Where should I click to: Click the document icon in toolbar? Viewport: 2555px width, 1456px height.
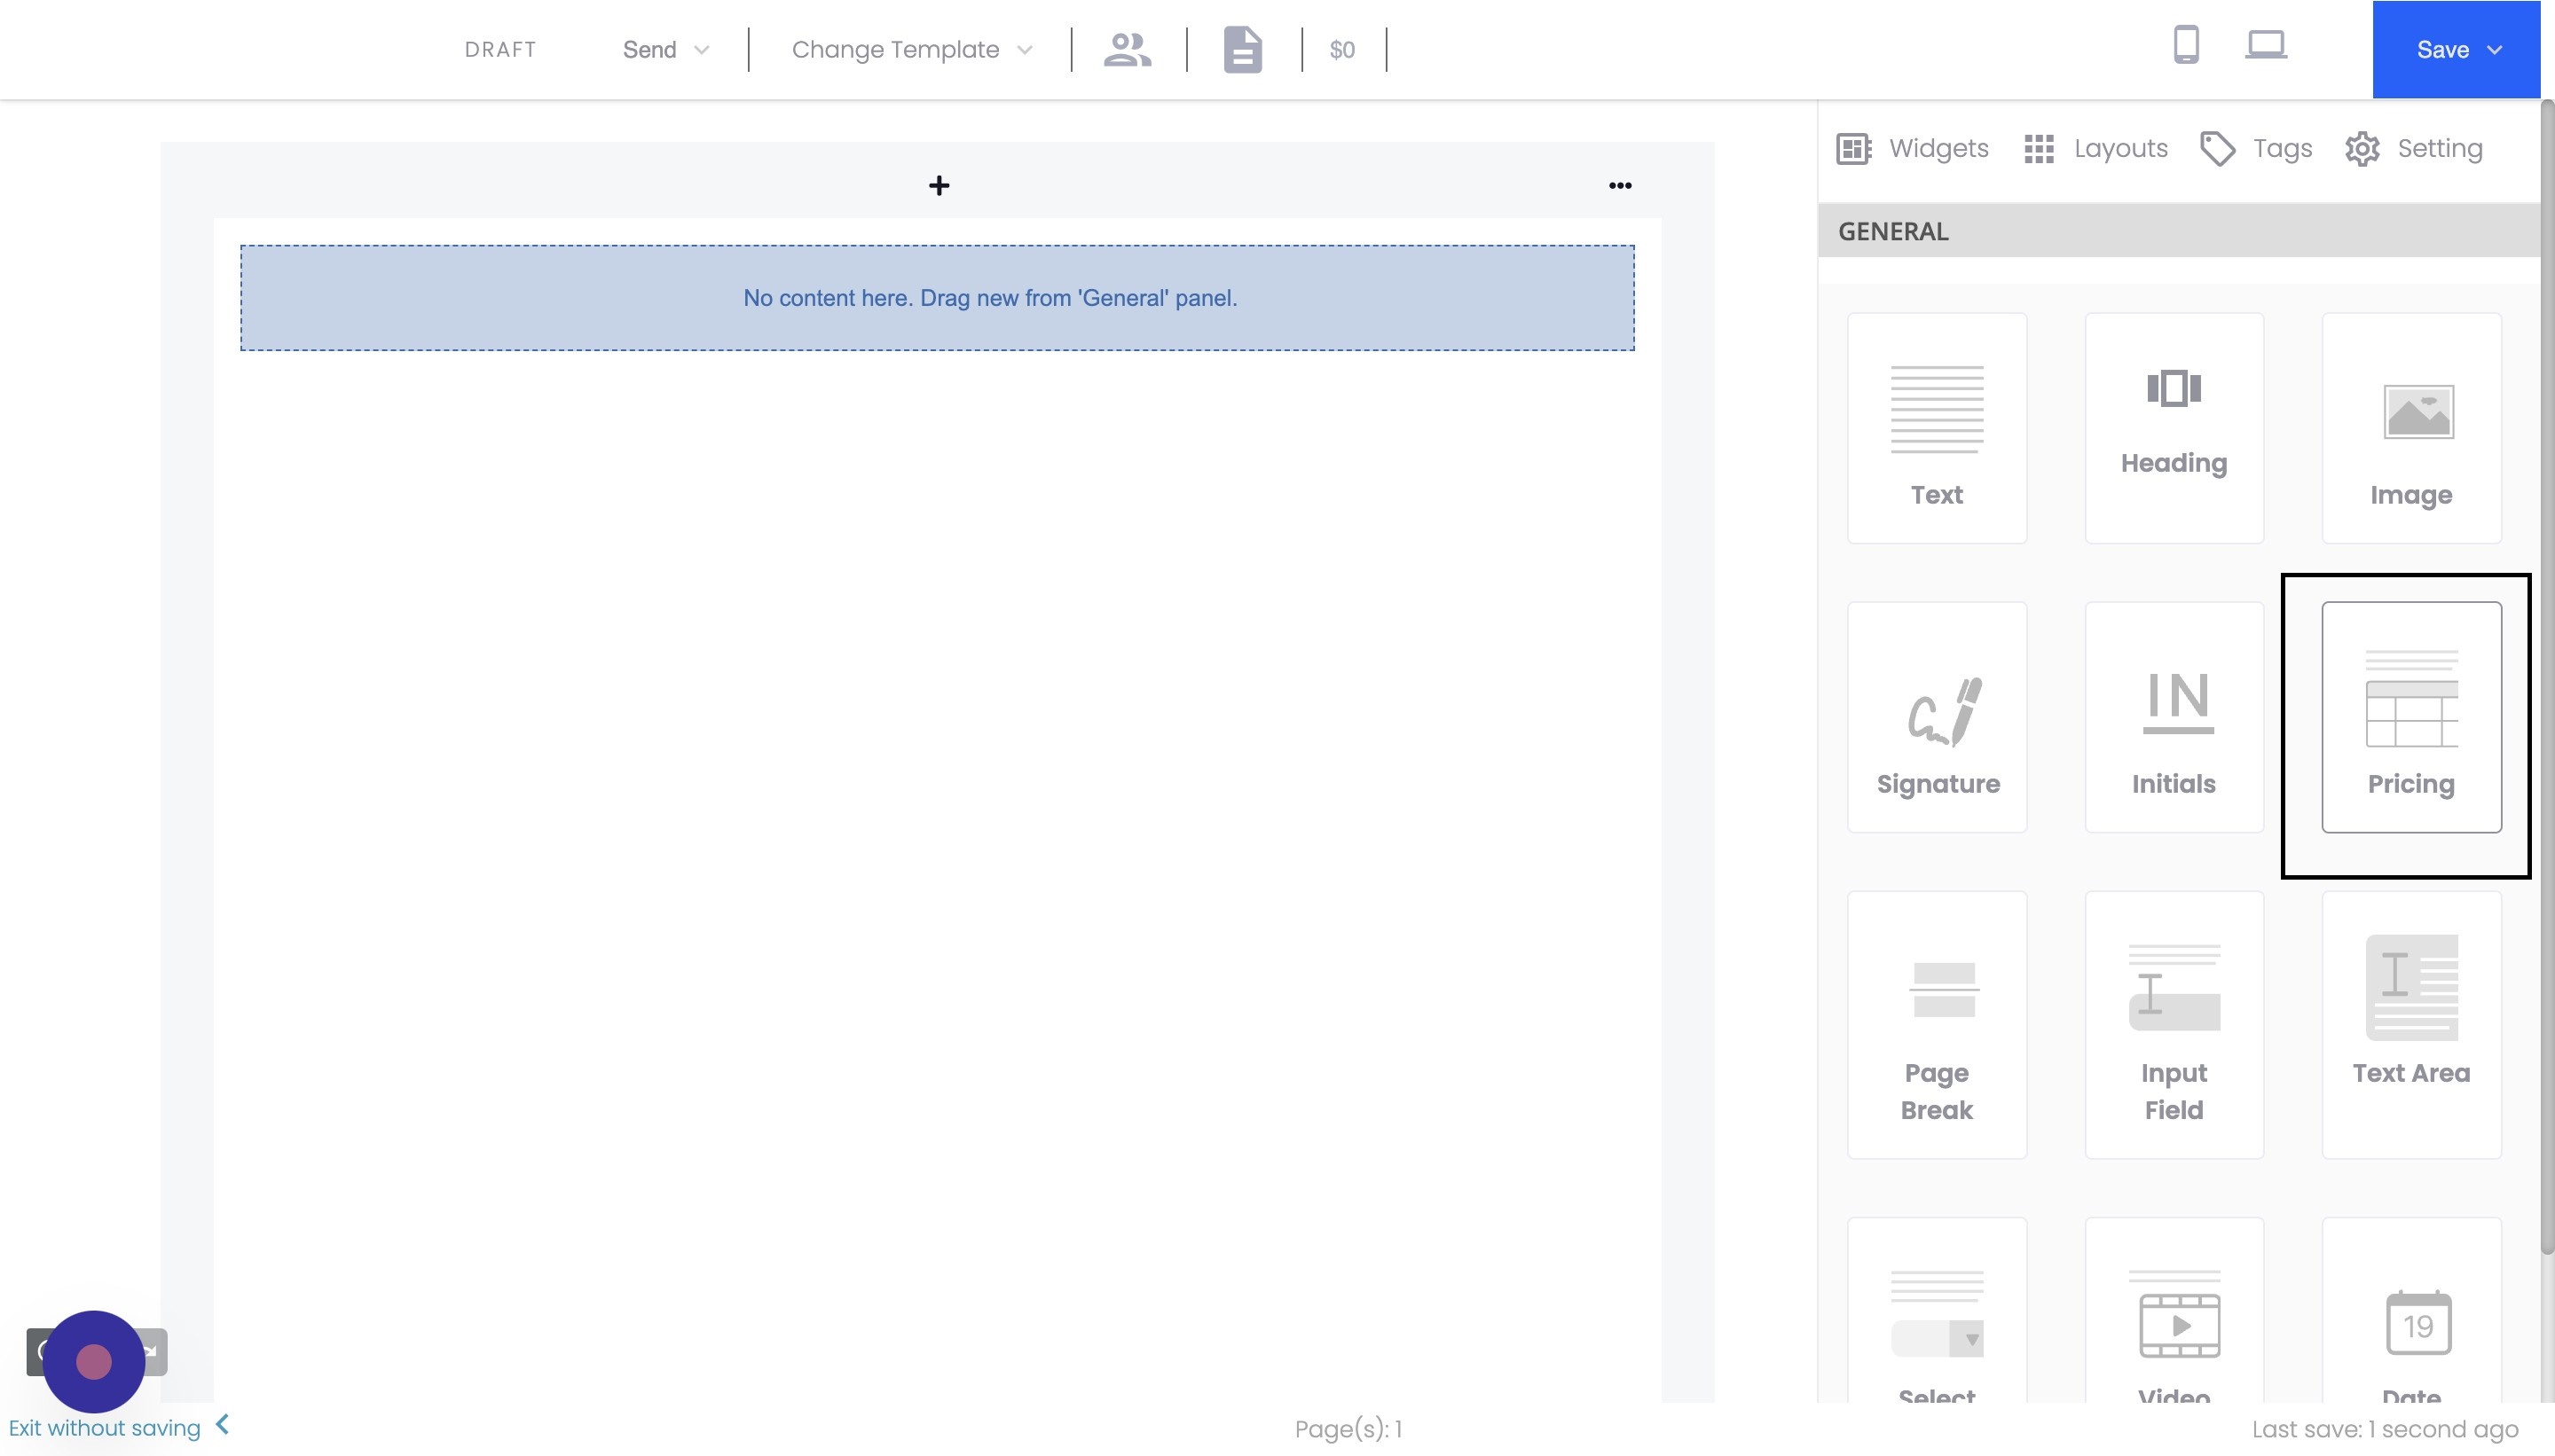click(x=1243, y=49)
